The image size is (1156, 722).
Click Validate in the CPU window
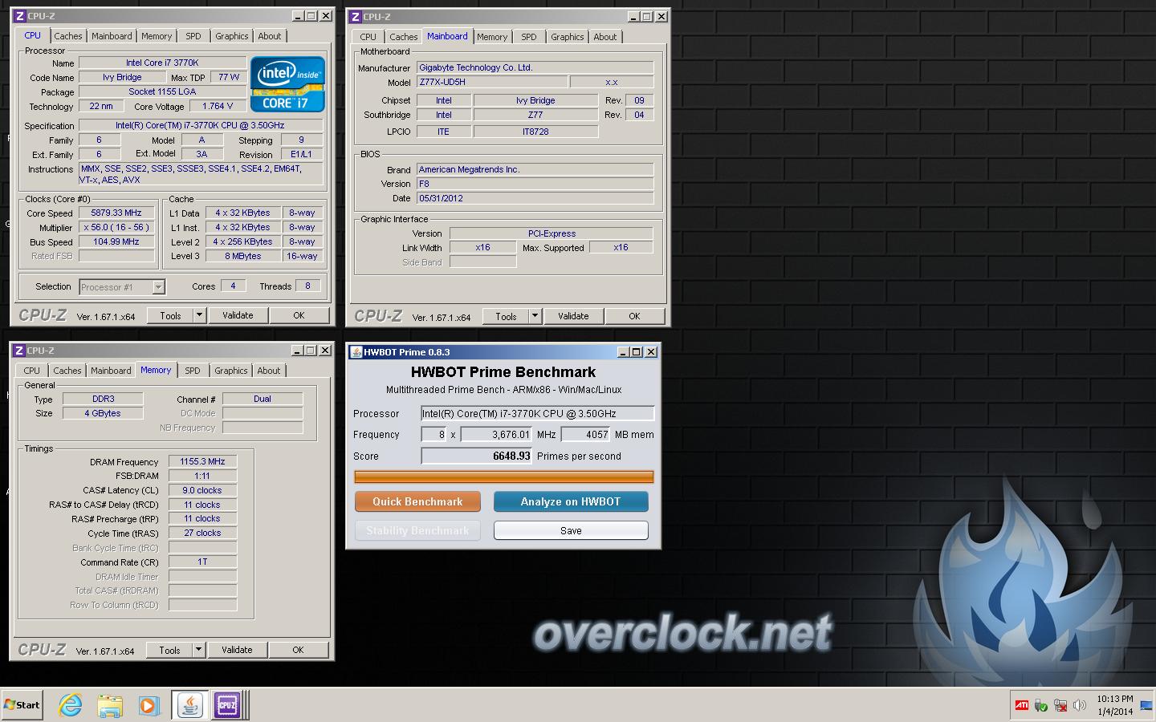pyautogui.click(x=238, y=315)
